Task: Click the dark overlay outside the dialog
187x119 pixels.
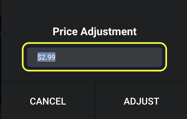Action: (1, 59)
